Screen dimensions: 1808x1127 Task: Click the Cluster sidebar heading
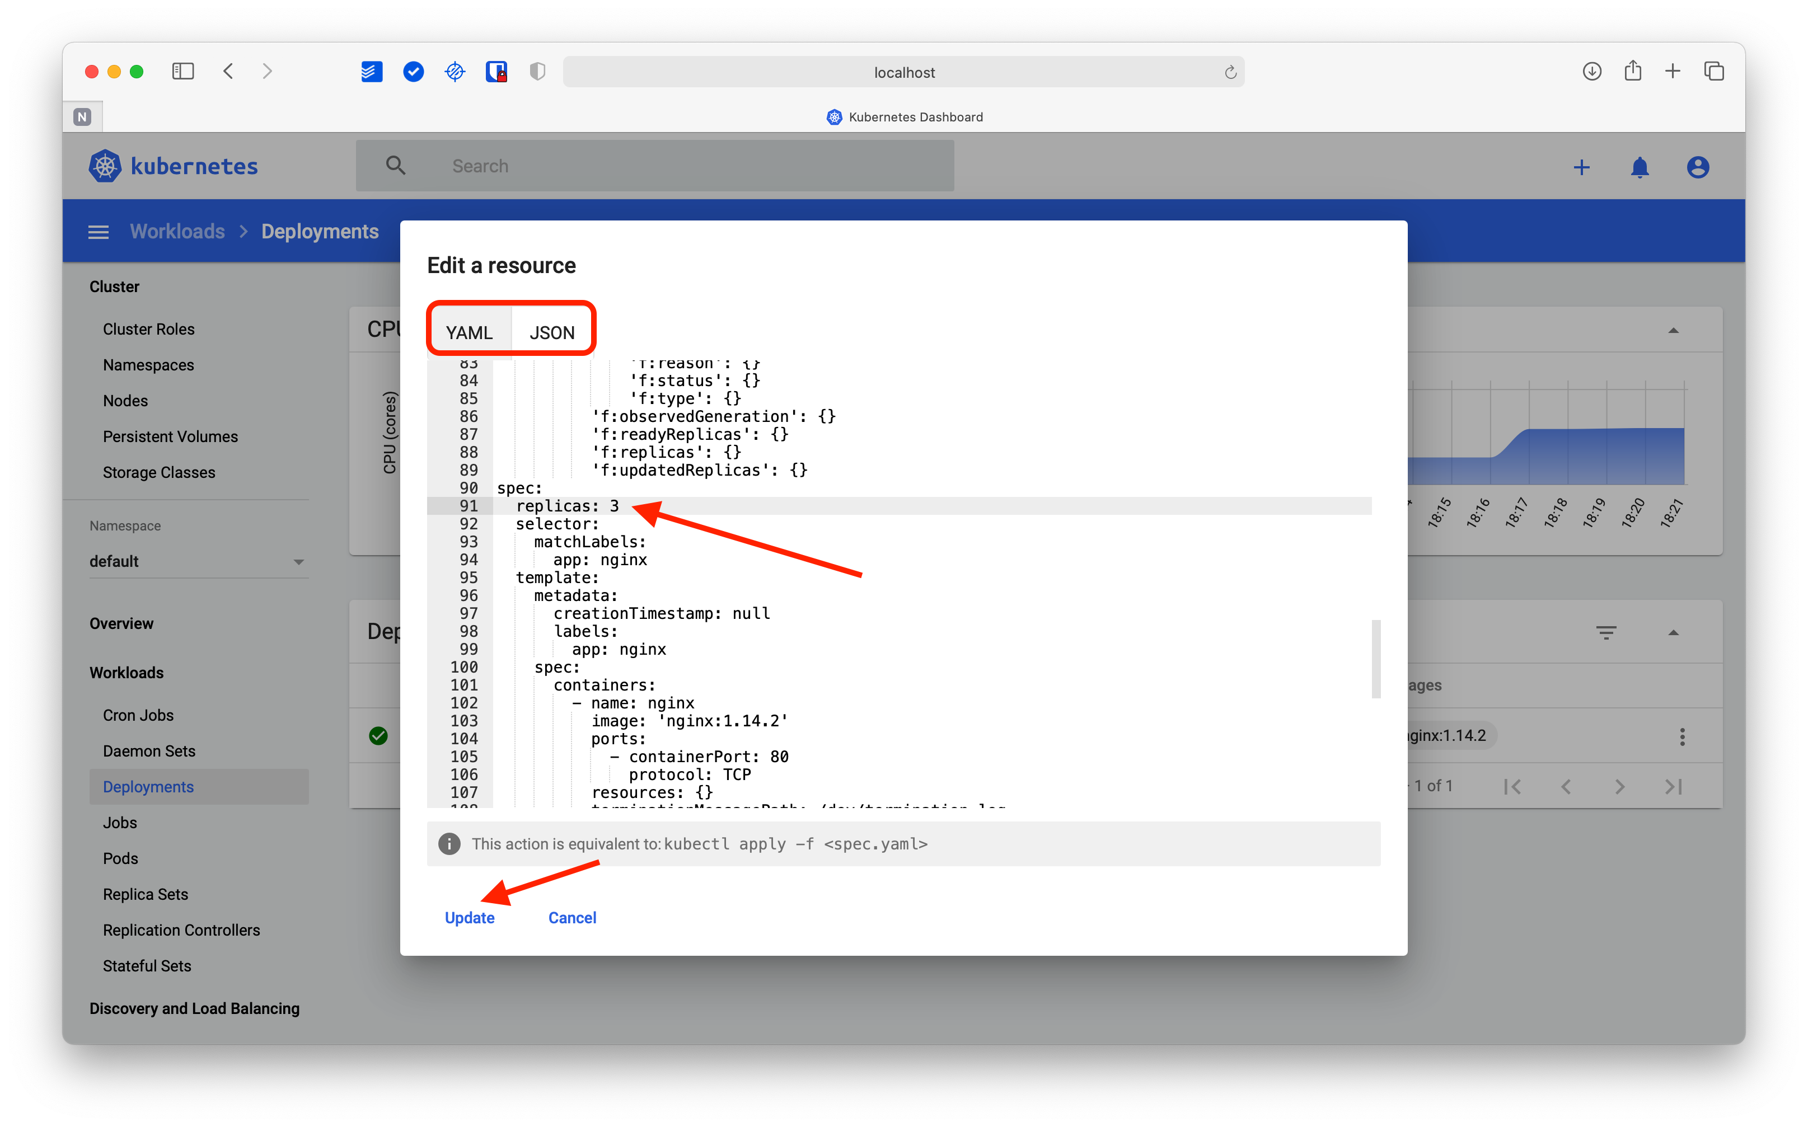coord(114,286)
